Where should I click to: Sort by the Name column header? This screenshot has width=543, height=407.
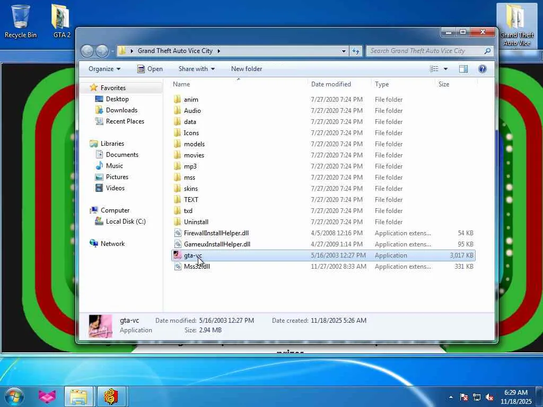tap(181, 84)
